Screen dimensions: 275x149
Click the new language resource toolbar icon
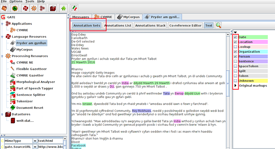coord(25,8)
